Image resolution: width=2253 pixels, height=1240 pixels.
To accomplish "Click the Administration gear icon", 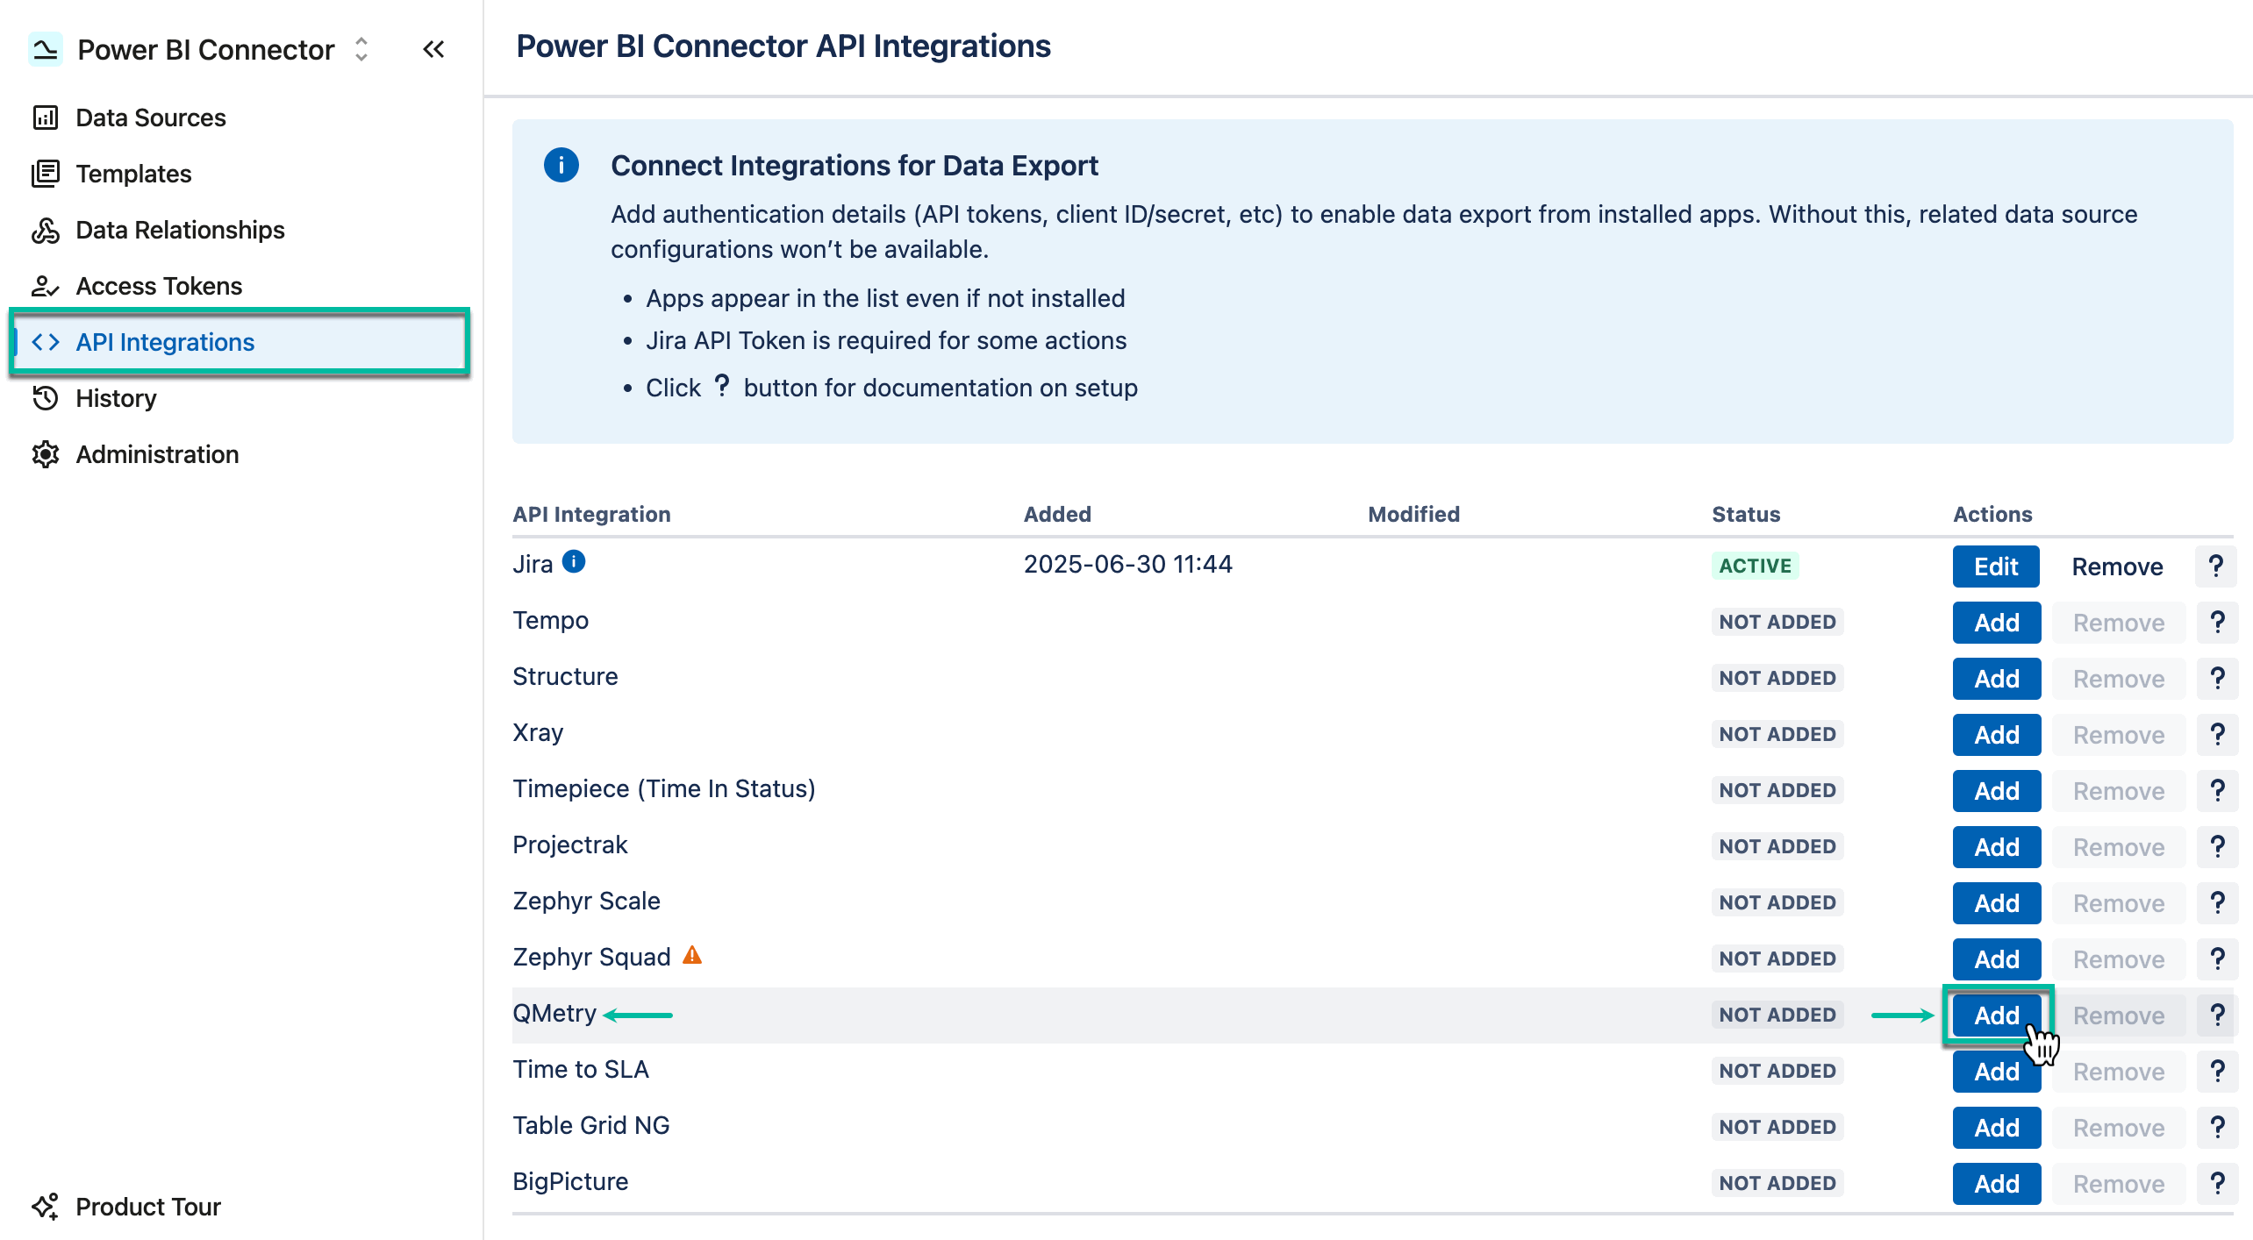I will pyautogui.click(x=46, y=454).
